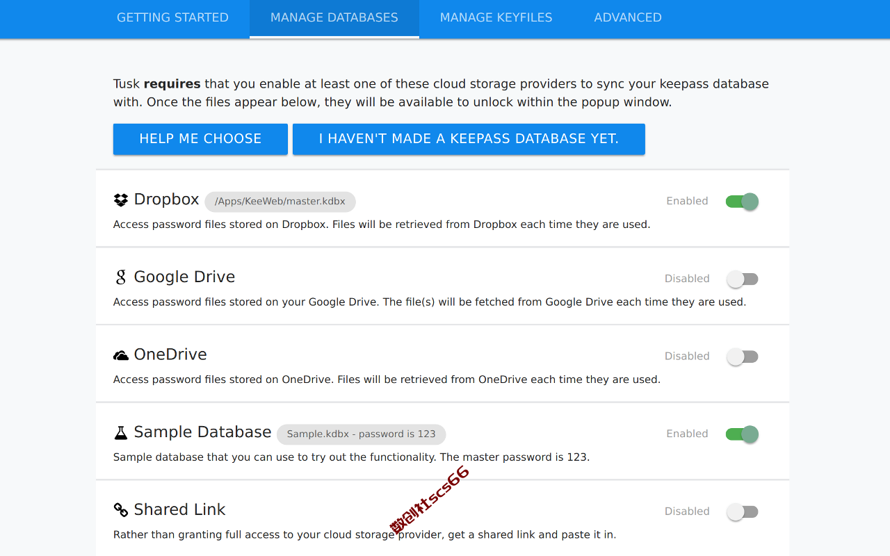Select the Manage Databases tab
Image resolution: width=890 pixels, height=556 pixels.
334,18
